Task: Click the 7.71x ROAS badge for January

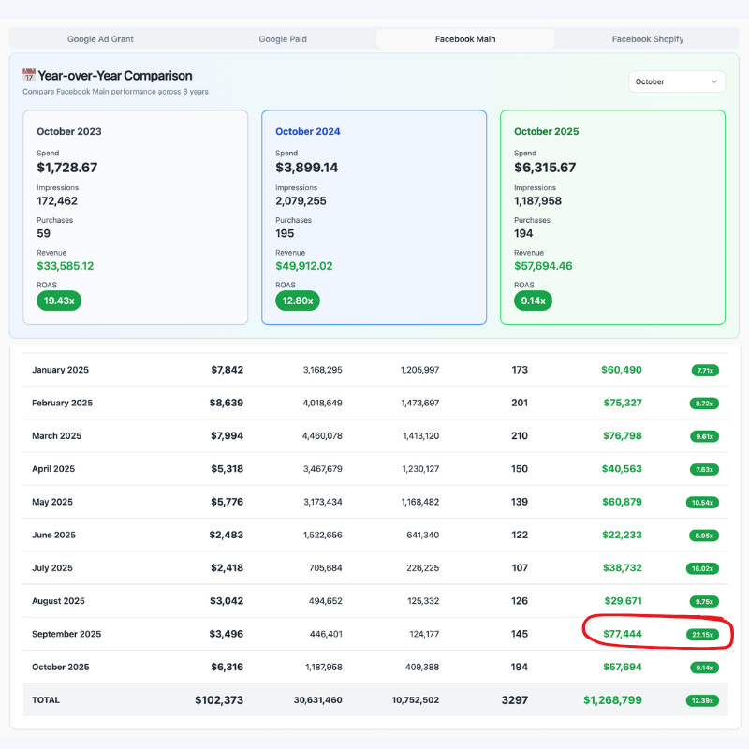Action: 705,370
